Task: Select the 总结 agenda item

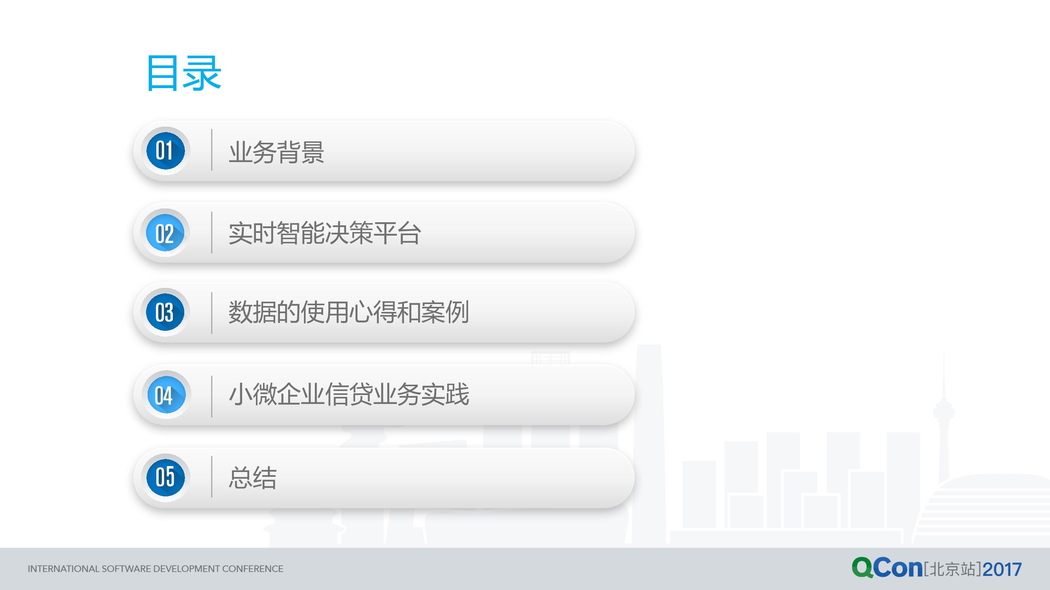Action: [x=253, y=478]
